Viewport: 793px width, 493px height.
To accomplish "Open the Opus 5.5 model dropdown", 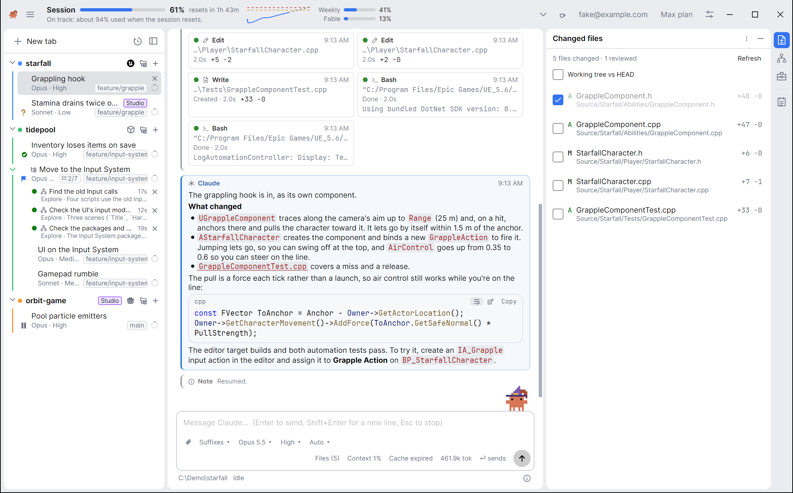I will (255, 442).
